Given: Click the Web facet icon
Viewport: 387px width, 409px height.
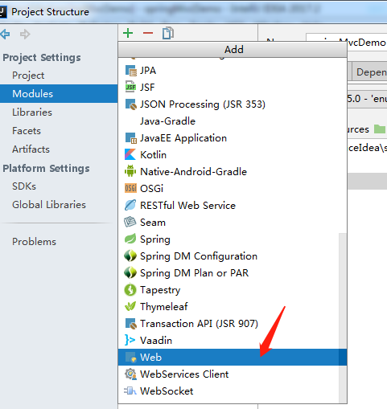Looking at the screenshot, I should (x=130, y=358).
